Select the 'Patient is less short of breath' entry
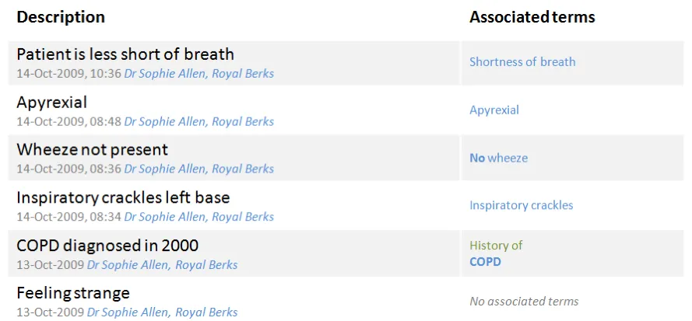692x321 pixels. tap(125, 54)
